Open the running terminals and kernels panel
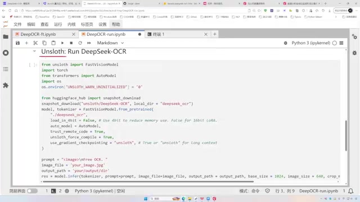The height and width of the screenshot is (202, 360). tap(6, 53)
